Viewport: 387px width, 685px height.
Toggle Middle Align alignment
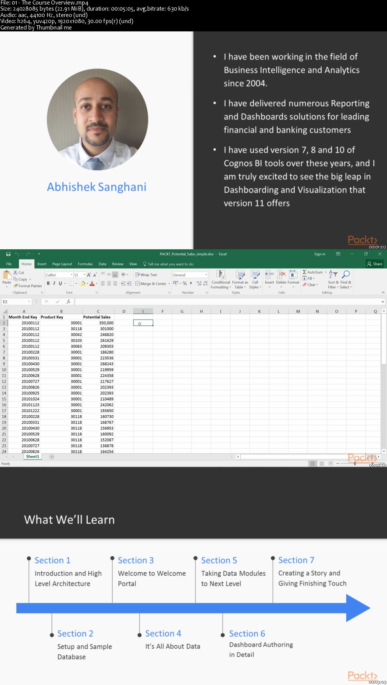tap(109, 275)
